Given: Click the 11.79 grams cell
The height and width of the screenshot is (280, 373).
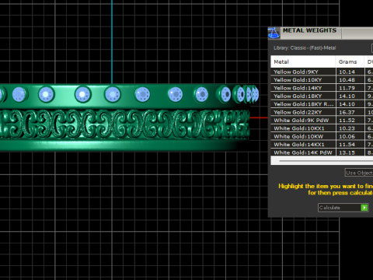Looking at the screenshot, I should point(350,88).
